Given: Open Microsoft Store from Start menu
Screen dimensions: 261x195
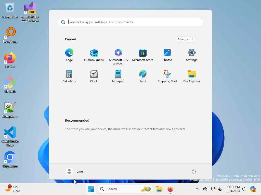Looking at the screenshot, I should (143, 55).
